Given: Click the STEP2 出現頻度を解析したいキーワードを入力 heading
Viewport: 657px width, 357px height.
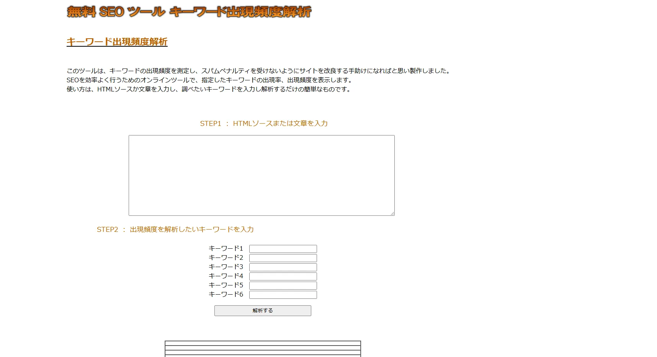Looking at the screenshot, I should [175, 229].
